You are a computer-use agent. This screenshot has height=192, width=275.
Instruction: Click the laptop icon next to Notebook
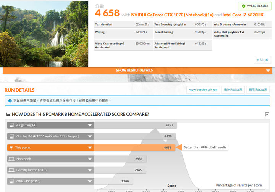pyautogui.click(x=11, y=159)
